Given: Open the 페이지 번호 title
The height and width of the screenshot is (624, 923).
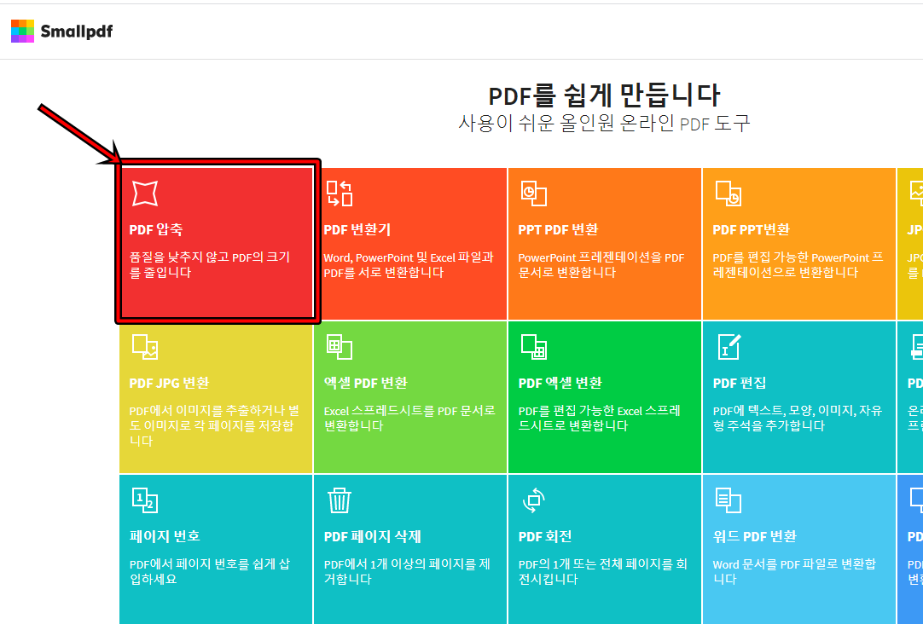Looking at the screenshot, I should (165, 536).
